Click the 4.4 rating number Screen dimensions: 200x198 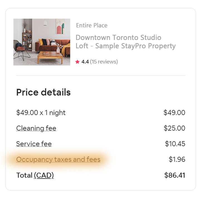pos(85,62)
